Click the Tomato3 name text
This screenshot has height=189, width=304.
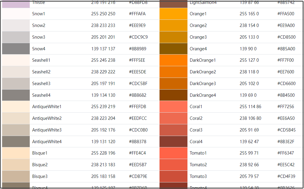point(198,176)
